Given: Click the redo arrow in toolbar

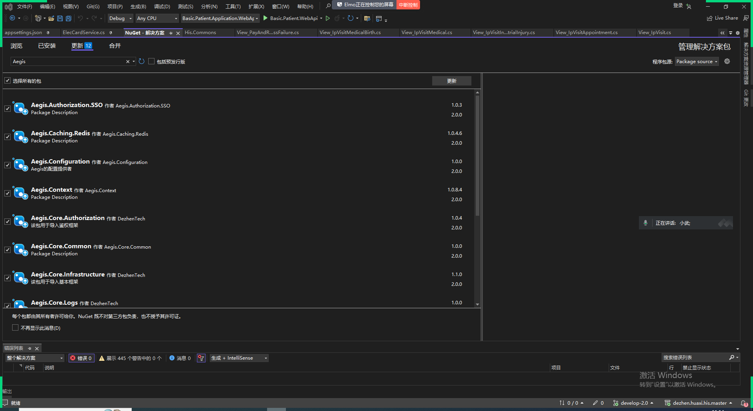Looking at the screenshot, I should click(x=94, y=18).
